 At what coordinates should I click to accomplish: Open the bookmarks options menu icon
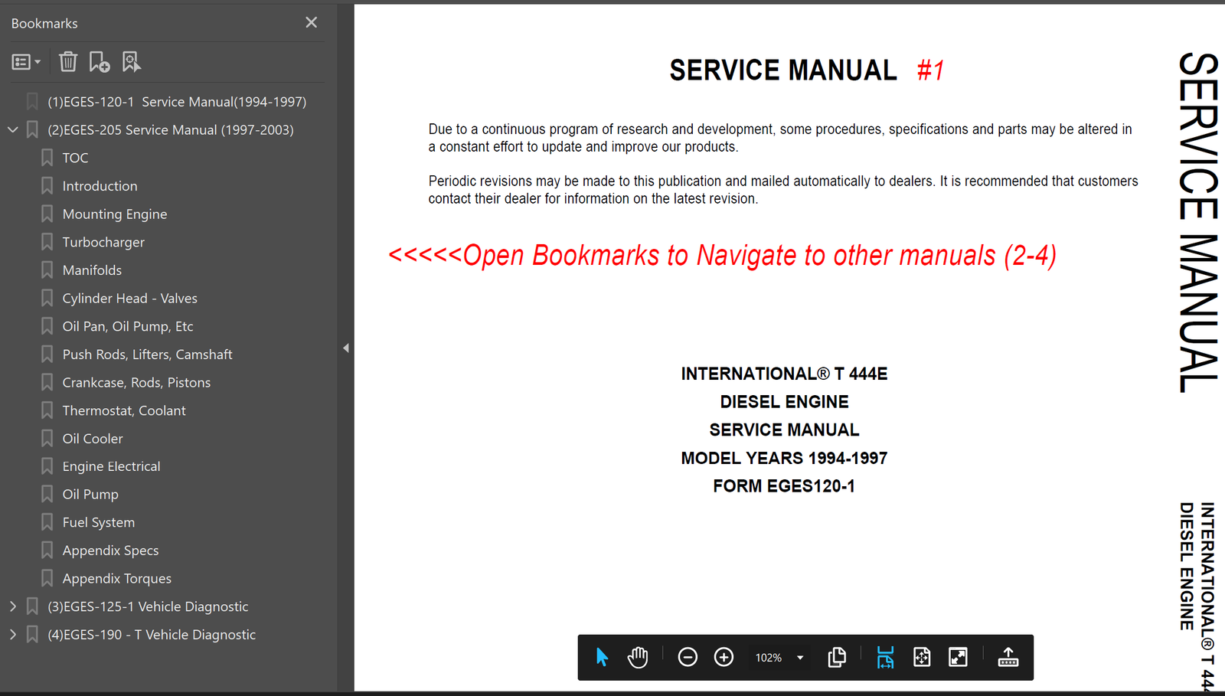click(26, 62)
